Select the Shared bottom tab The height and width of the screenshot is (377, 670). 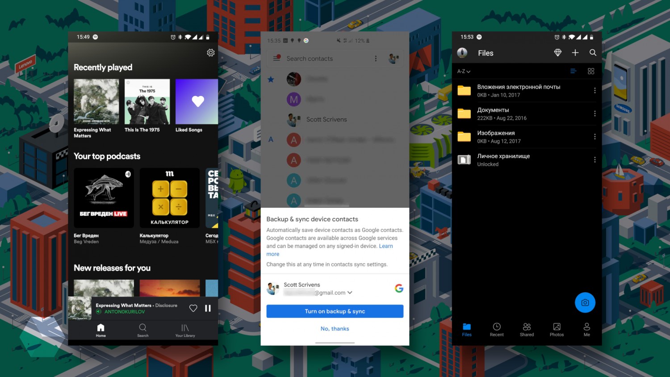tap(527, 330)
